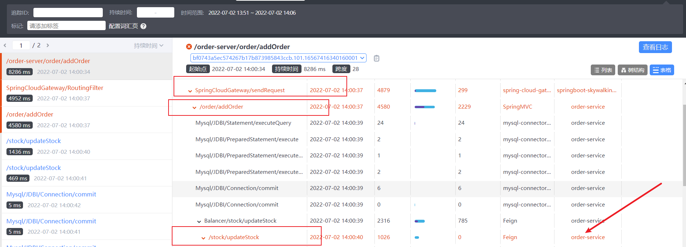
Task: Click 'springboot-skywalkin...' service cell
Action: [x=586, y=90]
